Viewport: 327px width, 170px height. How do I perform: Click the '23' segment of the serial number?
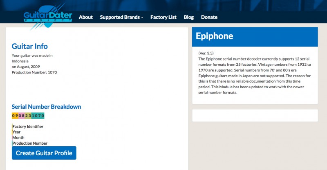pos(28,116)
